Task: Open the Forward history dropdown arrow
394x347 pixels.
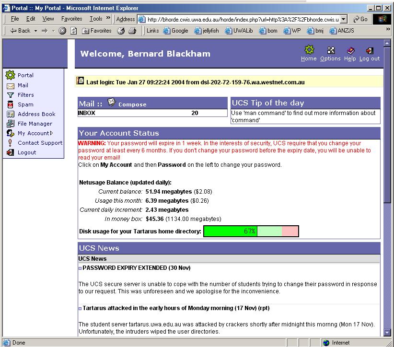Action: point(53,31)
